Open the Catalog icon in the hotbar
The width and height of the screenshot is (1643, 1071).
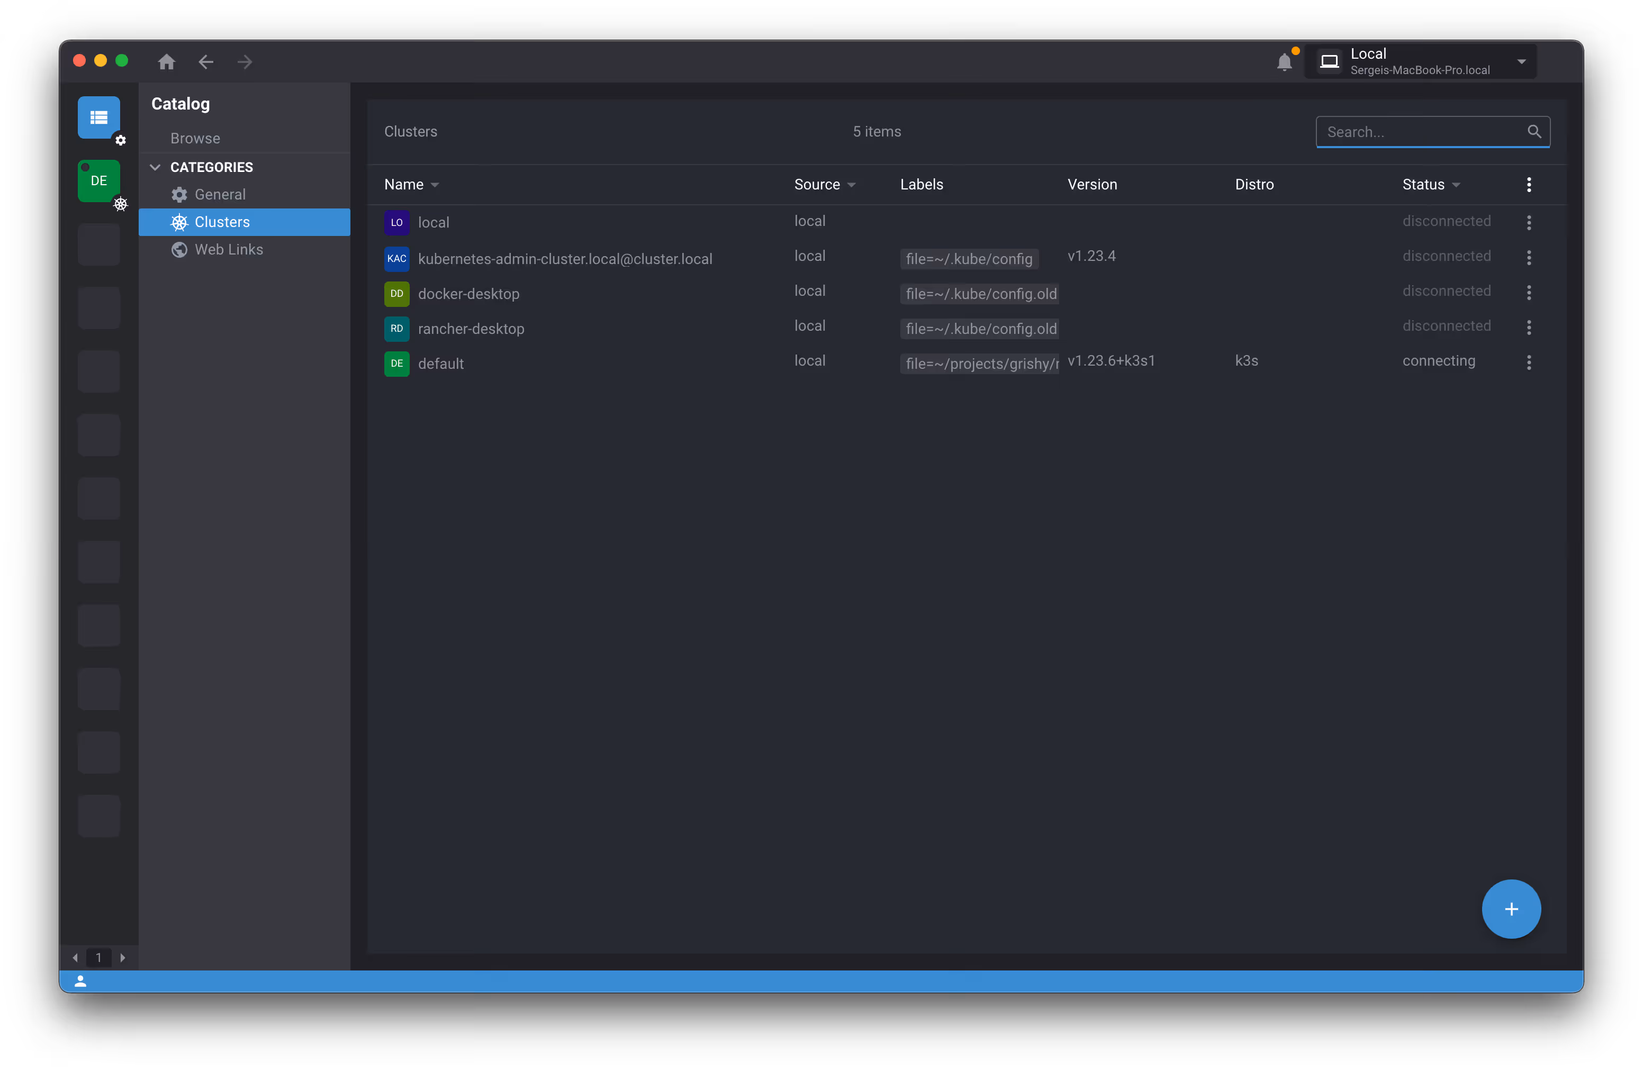click(99, 117)
